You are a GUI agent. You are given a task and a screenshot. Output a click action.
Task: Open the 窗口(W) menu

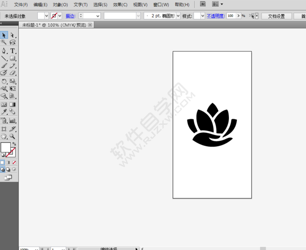[x=161, y=5]
